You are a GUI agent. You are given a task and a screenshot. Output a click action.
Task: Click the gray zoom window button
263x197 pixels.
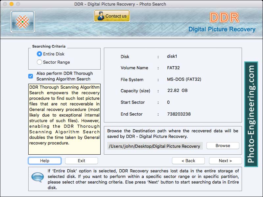(x=18, y=4)
